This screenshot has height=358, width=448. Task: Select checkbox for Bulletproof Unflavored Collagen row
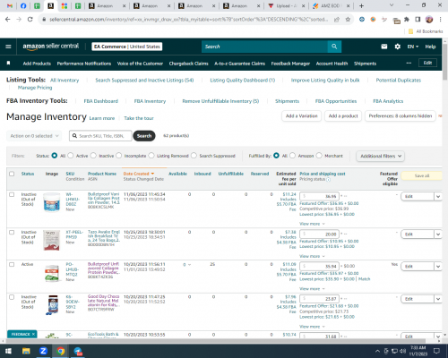click(x=12, y=265)
